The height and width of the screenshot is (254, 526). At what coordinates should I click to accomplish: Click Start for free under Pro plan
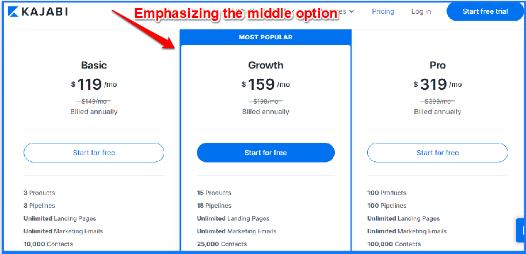pyautogui.click(x=437, y=153)
